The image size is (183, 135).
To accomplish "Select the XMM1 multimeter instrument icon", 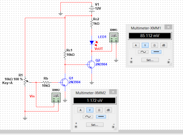I will (x=114, y=38).
